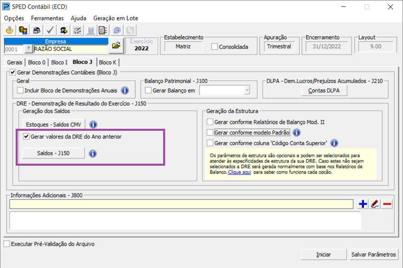Click the Informações Adicionais J800 input field
The image size is (403, 268).
(181, 204)
